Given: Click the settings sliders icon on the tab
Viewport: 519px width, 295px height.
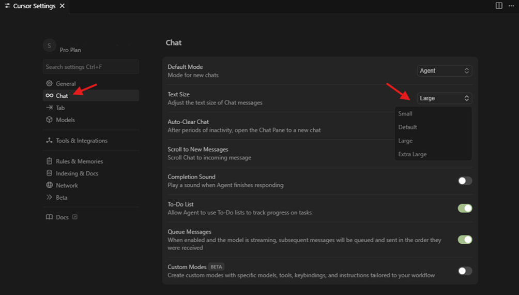Looking at the screenshot, I should coord(7,6).
